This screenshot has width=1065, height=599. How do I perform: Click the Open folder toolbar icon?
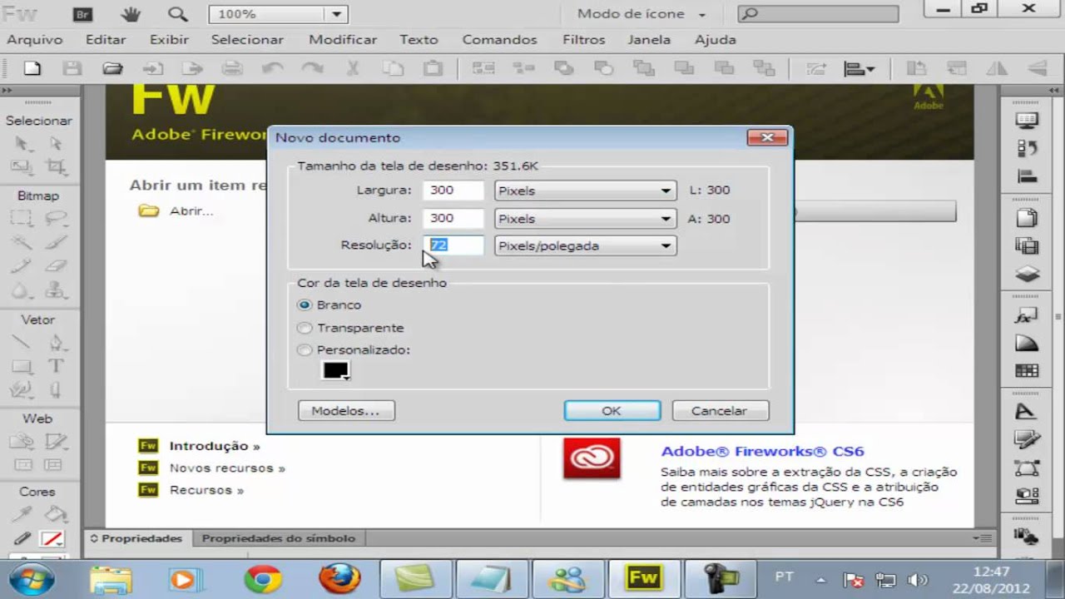112,69
